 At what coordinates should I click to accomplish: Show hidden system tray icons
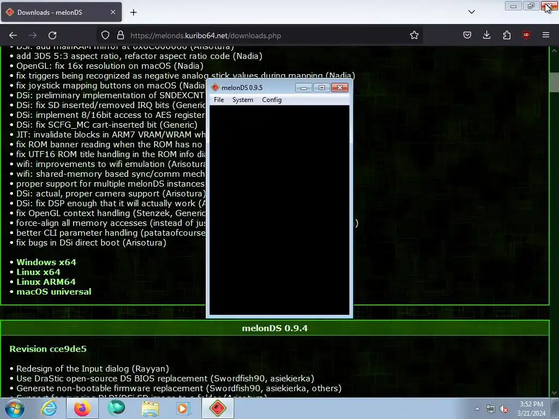click(x=477, y=409)
